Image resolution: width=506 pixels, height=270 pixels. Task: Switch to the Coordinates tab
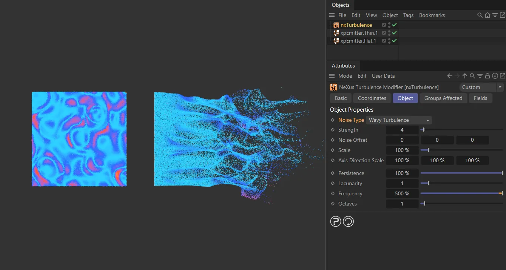pyautogui.click(x=372, y=98)
